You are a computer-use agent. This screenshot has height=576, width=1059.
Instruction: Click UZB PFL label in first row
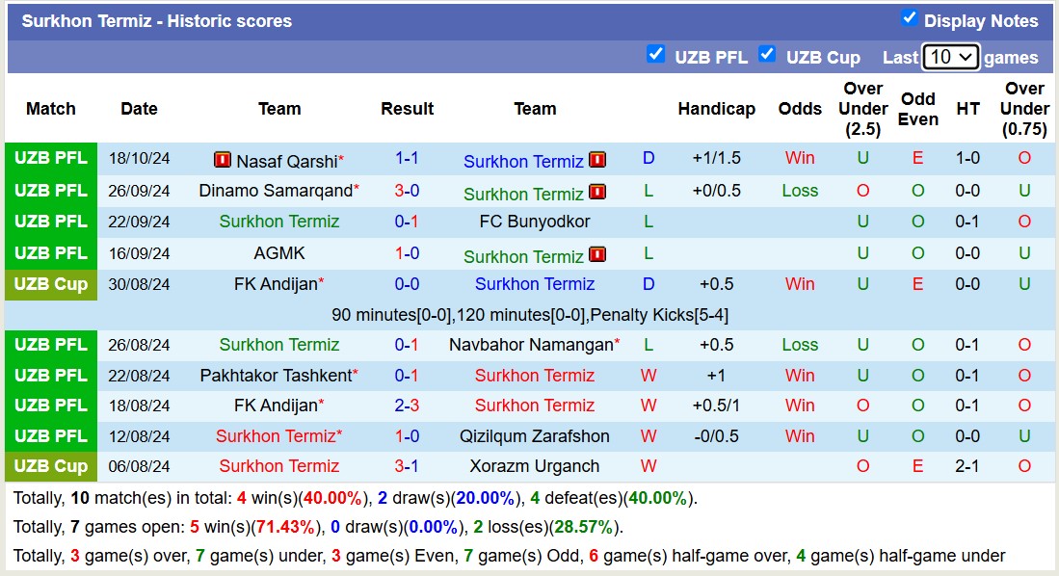coord(51,158)
